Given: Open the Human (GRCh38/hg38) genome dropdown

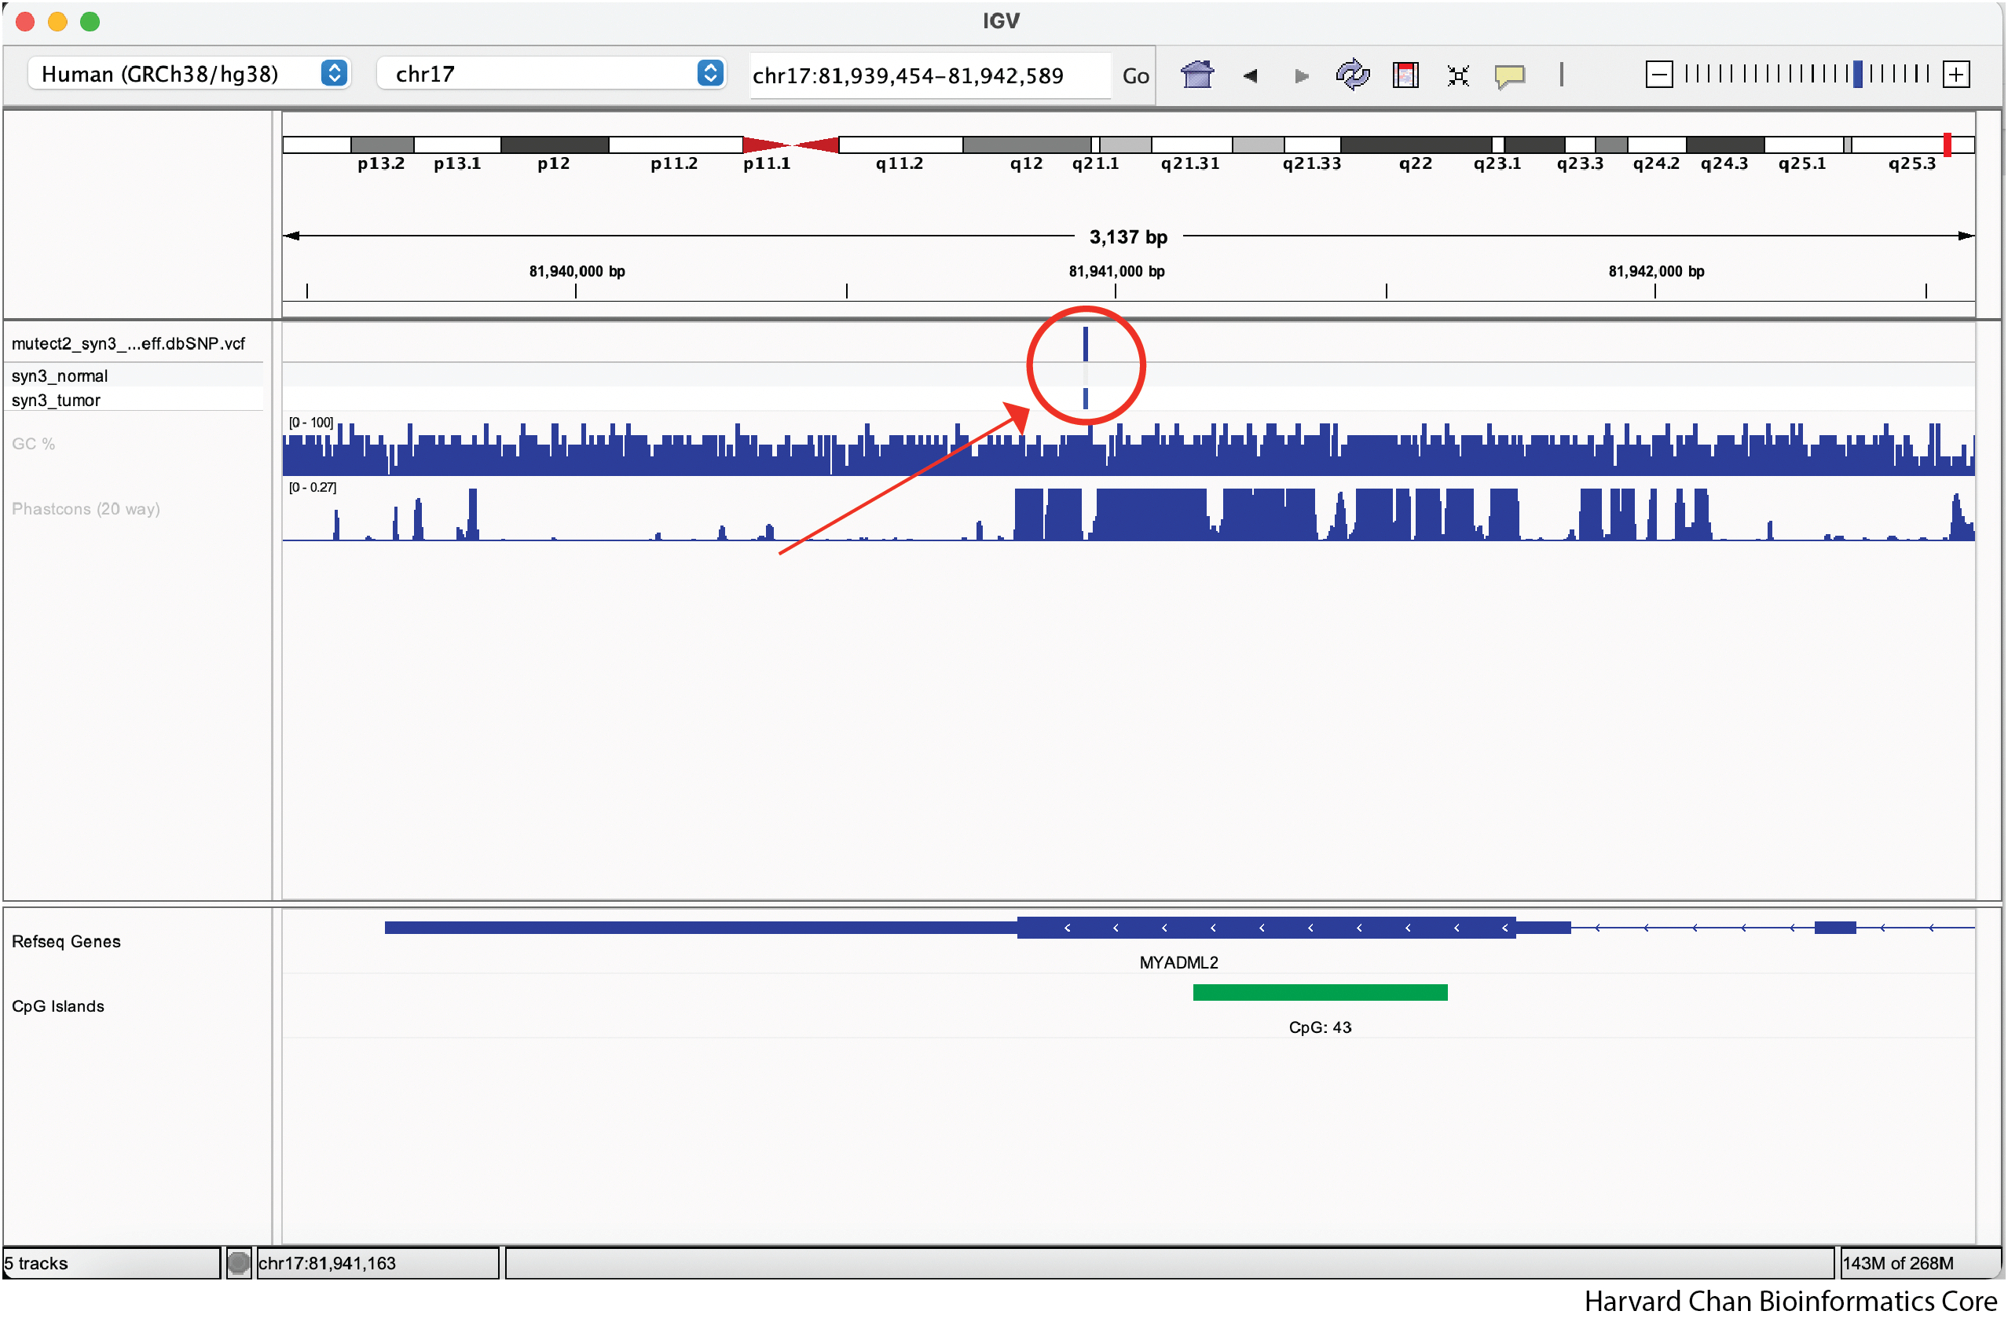Looking at the screenshot, I should click(190, 73).
